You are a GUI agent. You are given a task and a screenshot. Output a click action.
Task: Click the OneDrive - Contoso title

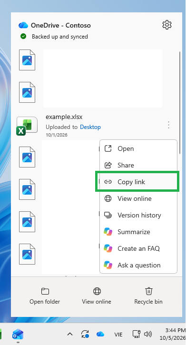click(61, 25)
